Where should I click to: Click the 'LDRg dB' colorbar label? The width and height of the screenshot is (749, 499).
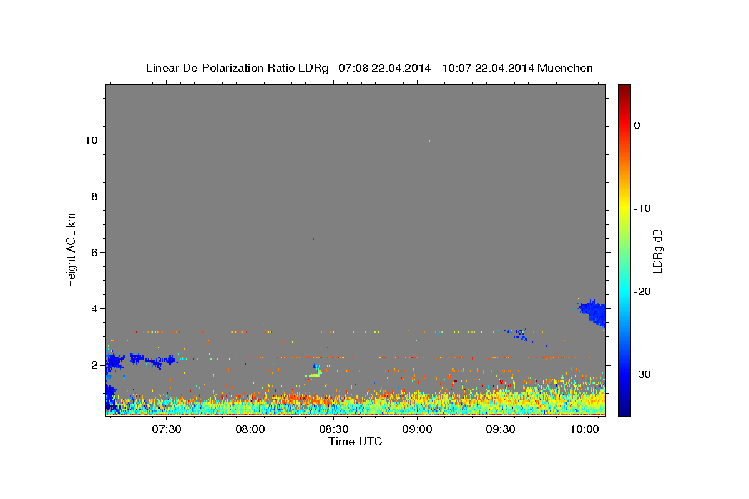(657, 250)
